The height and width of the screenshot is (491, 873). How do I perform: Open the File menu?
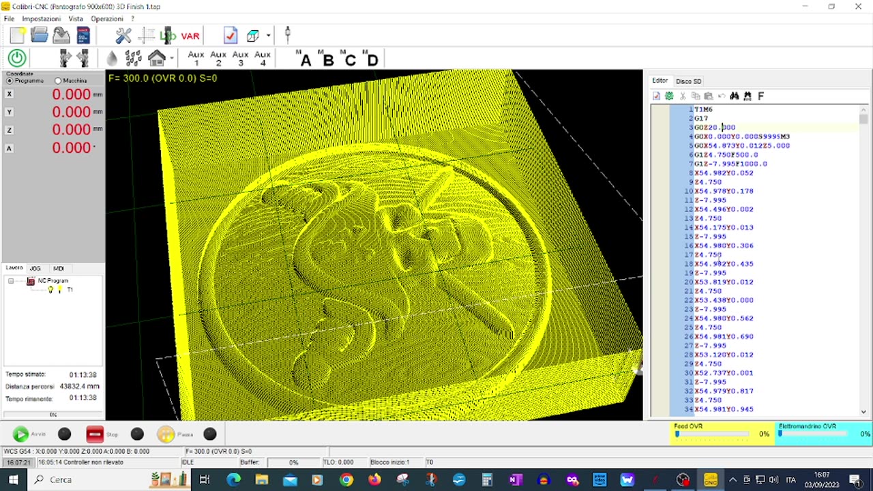click(9, 18)
